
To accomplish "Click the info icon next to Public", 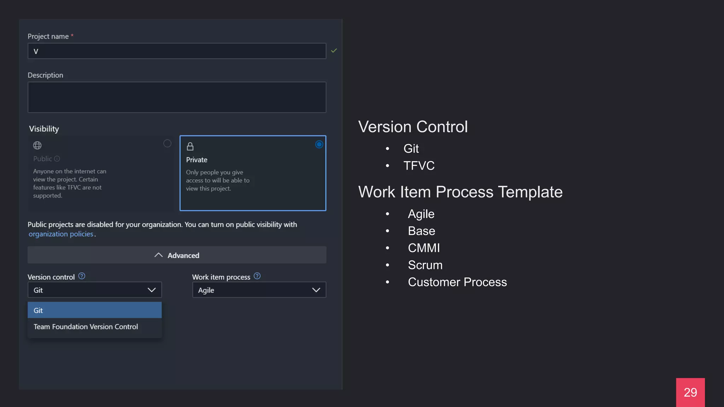I will [x=57, y=159].
